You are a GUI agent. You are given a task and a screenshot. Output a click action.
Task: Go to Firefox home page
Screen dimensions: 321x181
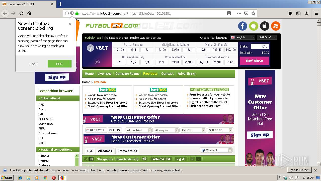pos(29,13)
